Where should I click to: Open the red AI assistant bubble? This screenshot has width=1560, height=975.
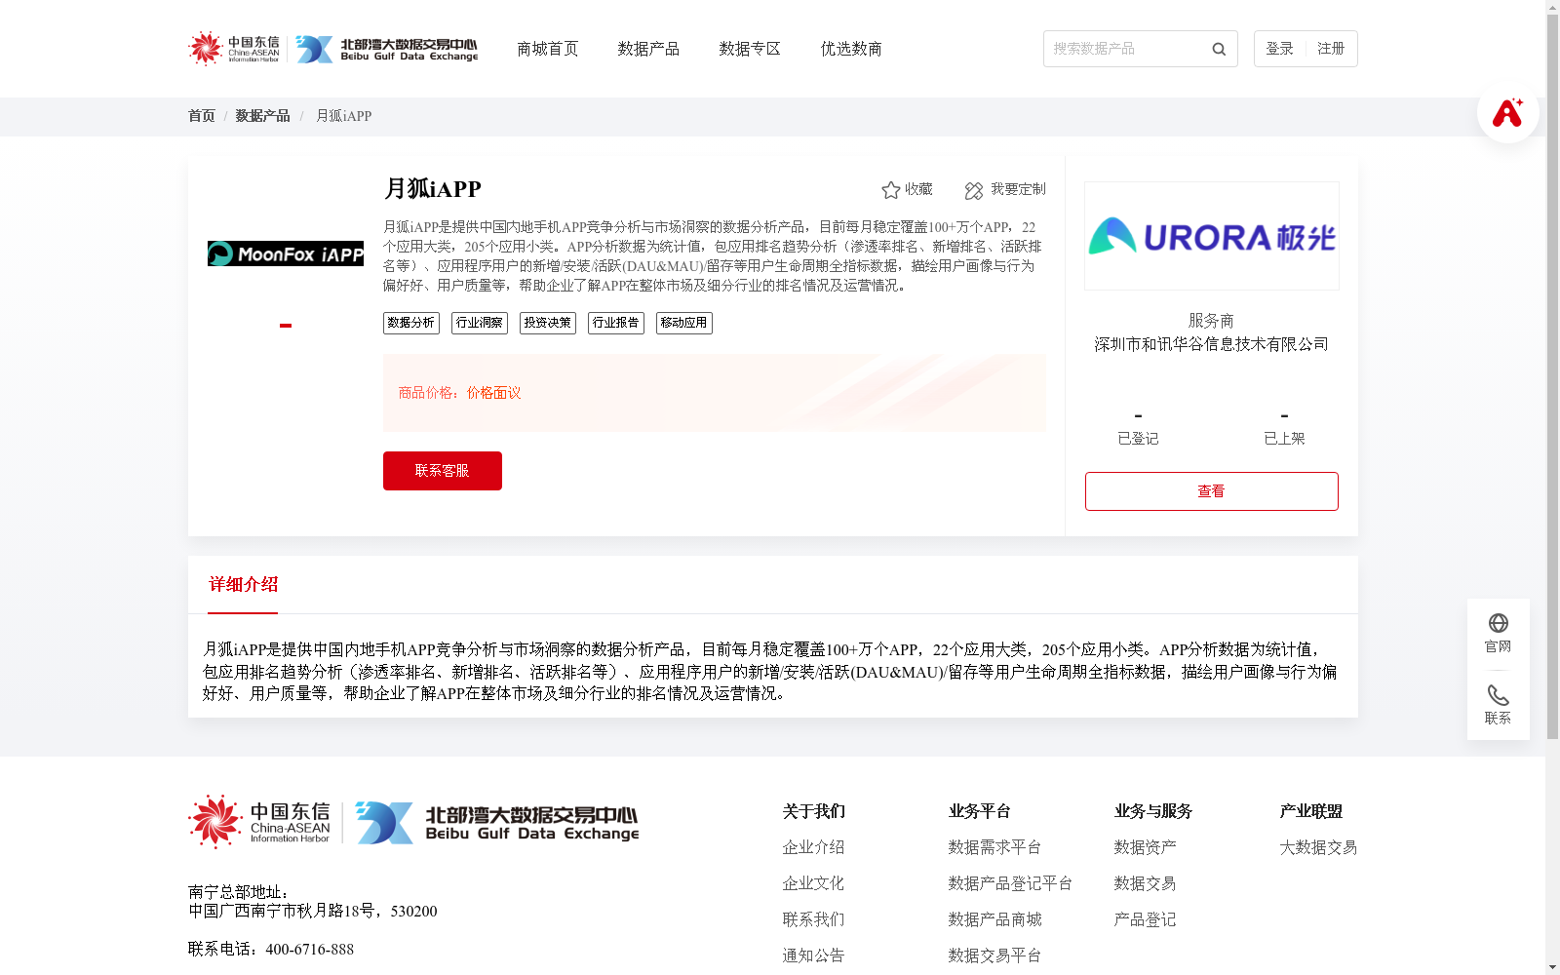1507,112
